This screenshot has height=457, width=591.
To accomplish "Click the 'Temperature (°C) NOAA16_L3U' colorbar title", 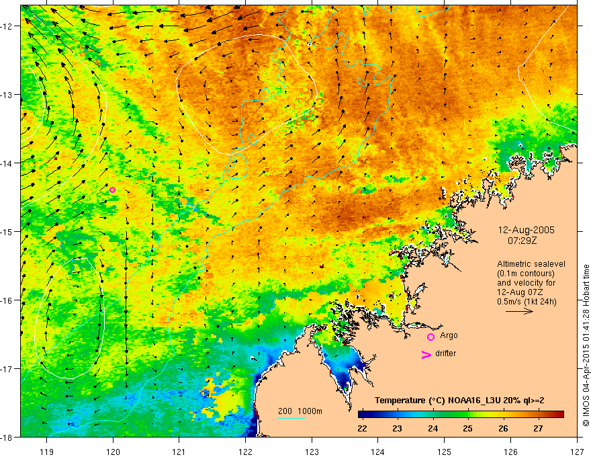I will point(459,401).
